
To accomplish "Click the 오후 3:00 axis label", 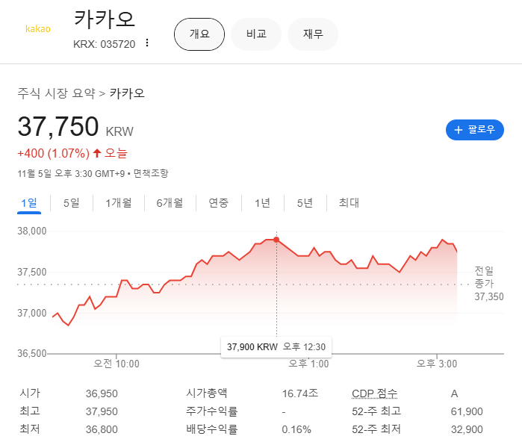I will pyautogui.click(x=437, y=364).
